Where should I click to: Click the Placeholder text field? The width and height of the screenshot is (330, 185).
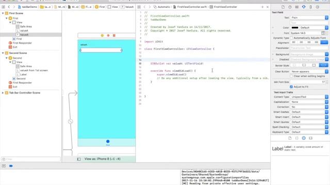(x=309, y=48)
